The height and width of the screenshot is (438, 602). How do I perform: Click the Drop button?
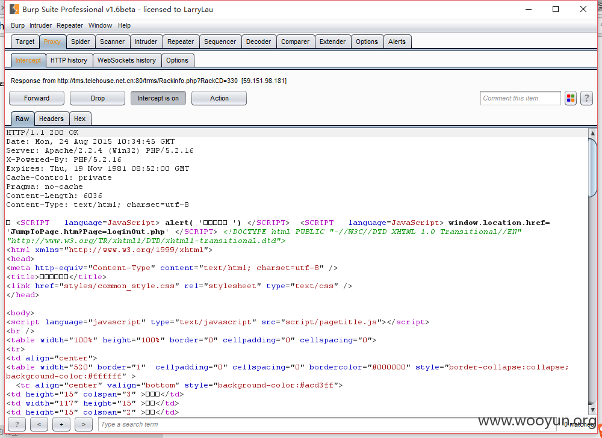point(97,98)
